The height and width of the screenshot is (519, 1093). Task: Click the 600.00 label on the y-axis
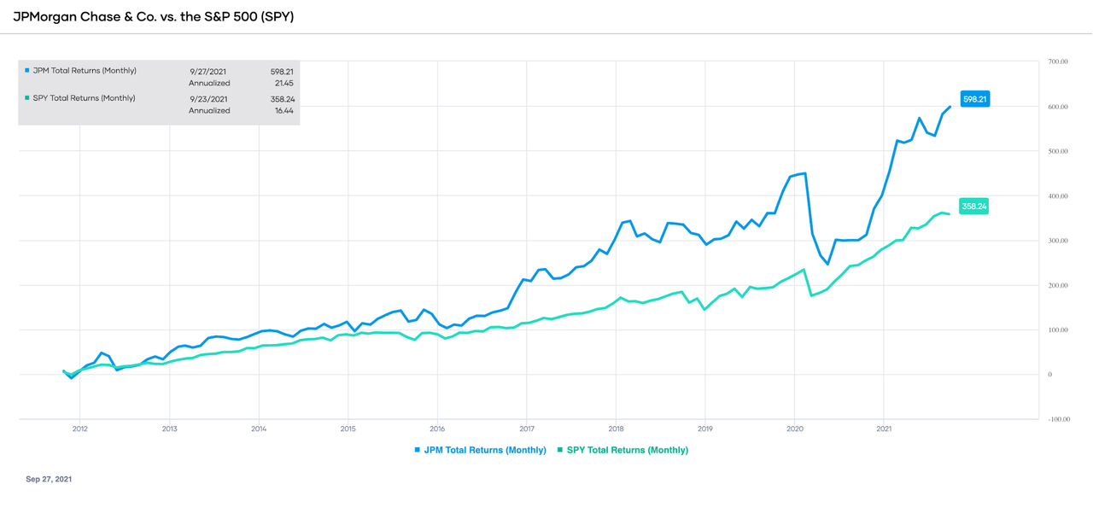[x=1058, y=107]
